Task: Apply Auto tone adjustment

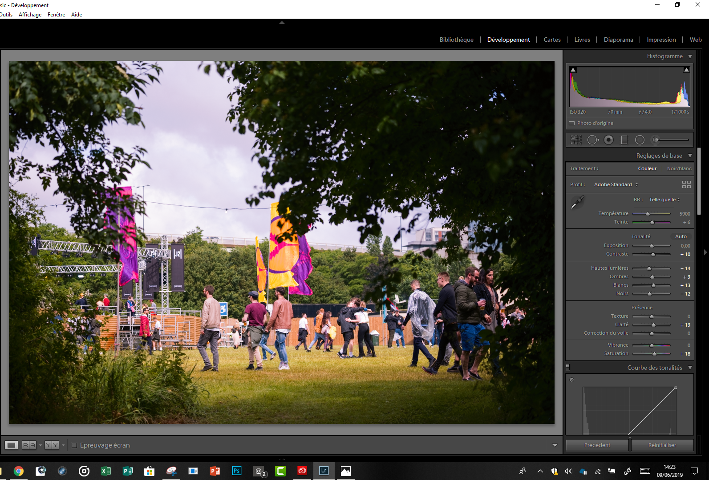Action: (x=681, y=236)
